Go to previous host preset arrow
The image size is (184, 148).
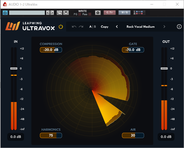pos(48,13)
